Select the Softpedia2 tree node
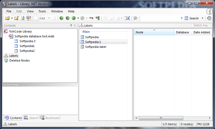This screenshot has height=129, width=215. click(27, 51)
